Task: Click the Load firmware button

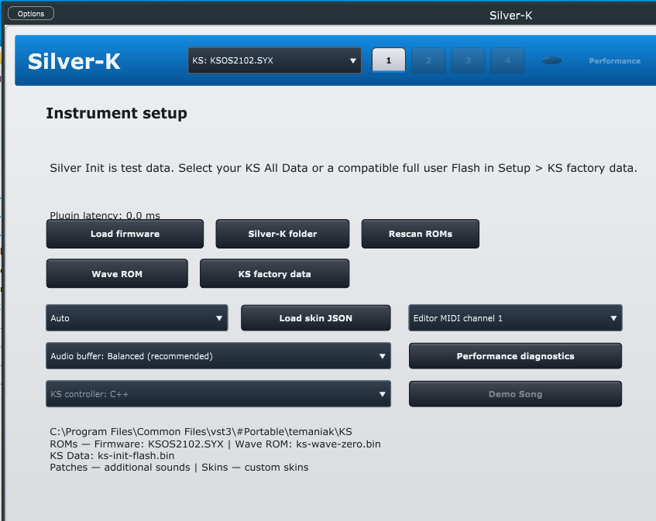Action: pyautogui.click(x=125, y=234)
